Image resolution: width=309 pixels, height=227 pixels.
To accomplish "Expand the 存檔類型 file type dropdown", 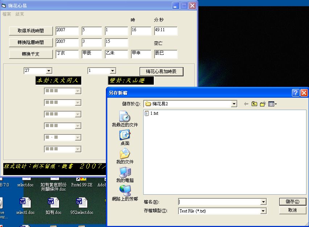I will pyautogui.click(x=263, y=211).
